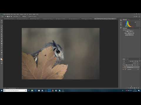Hide the top layer via its eye icon
This screenshot has height=105, width=141.
123,67
